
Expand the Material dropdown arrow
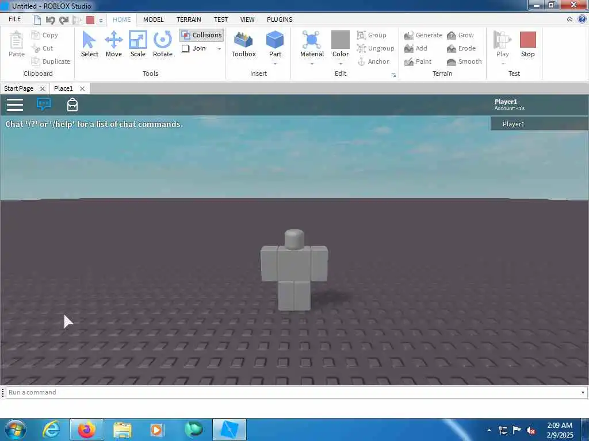(312, 64)
